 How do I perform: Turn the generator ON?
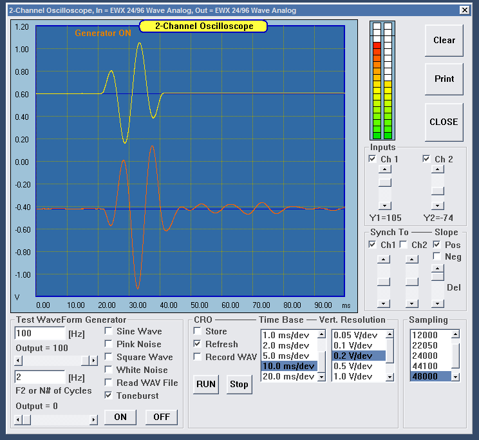120,417
